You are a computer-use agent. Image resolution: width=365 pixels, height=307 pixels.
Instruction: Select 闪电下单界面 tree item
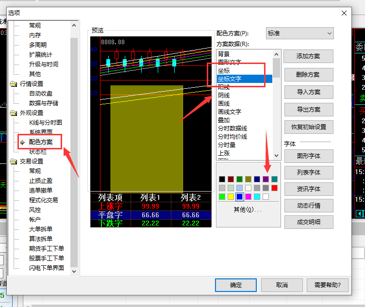click(47, 268)
